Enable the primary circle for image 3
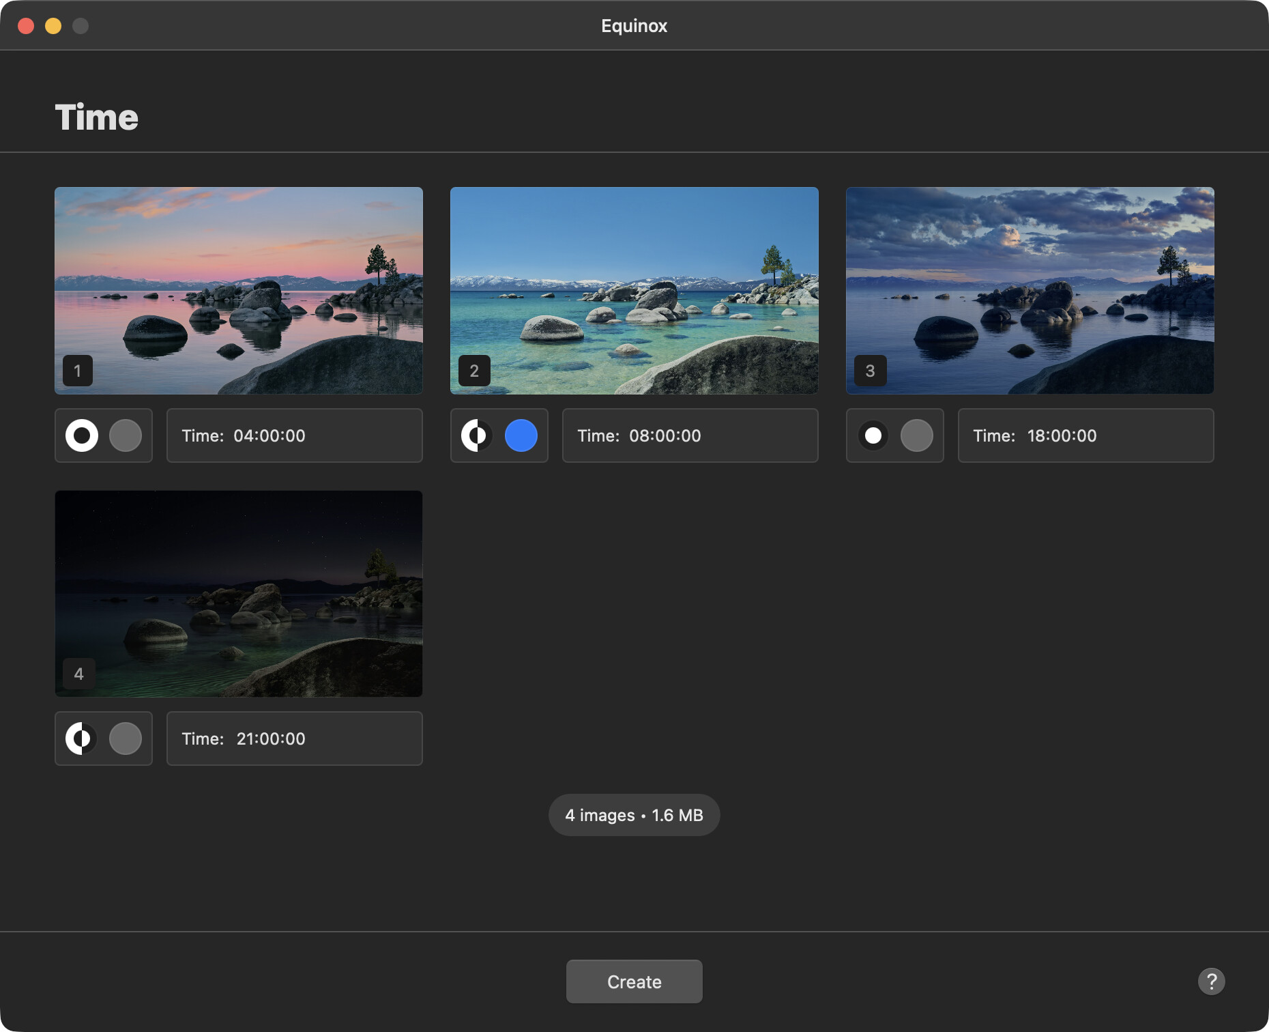This screenshot has height=1032, width=1269. (916, 435)
